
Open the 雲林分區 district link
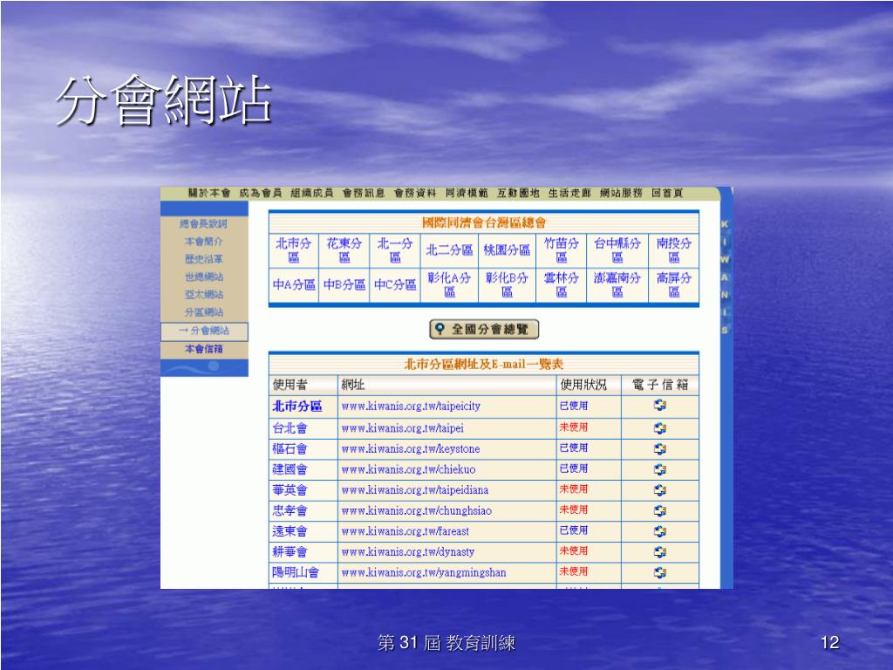(561, 285)
